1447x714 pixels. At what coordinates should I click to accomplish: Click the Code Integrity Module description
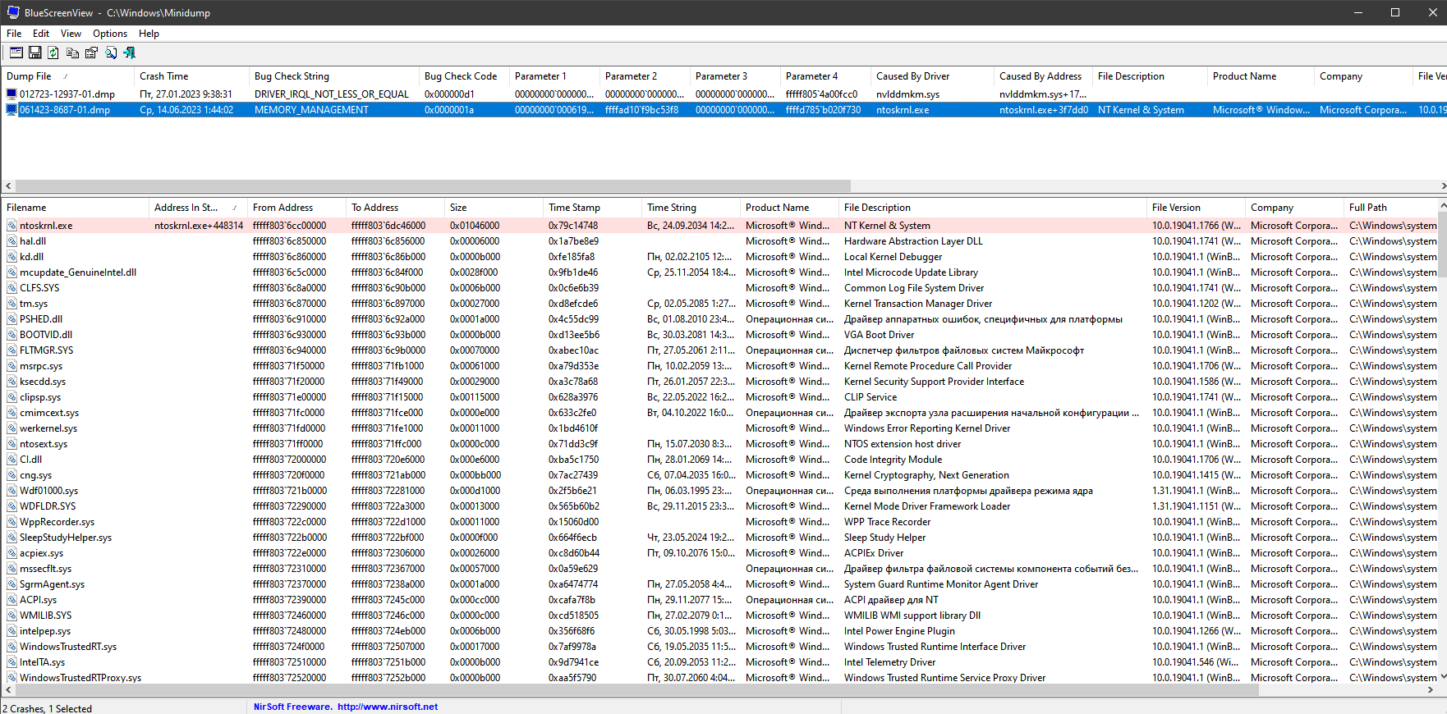(893, 460)
